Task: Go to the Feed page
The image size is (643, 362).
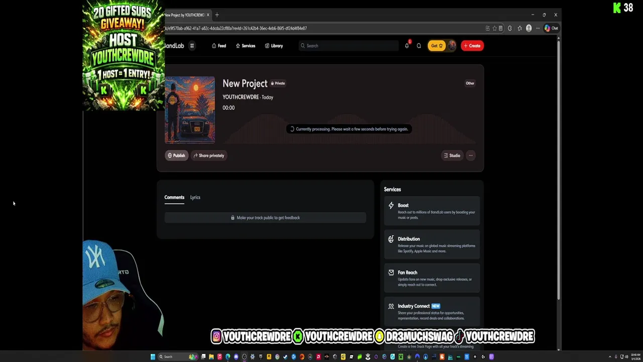Action: [x=219, y=46]
